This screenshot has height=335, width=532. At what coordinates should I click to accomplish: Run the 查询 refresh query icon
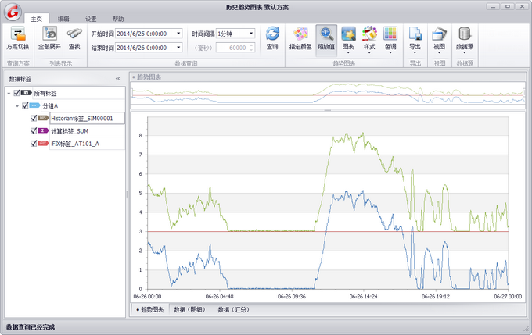point(272,34)
